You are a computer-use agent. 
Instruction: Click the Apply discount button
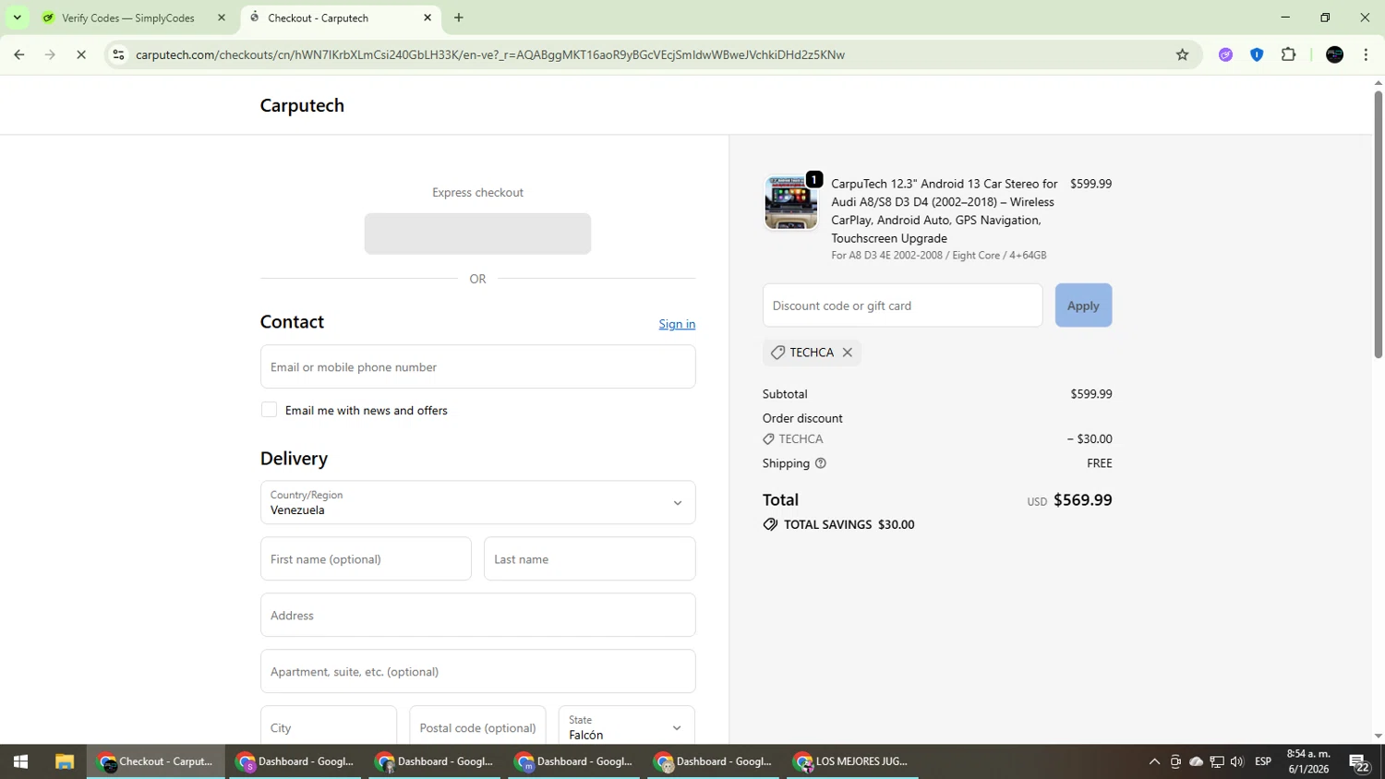[1083, 306]
